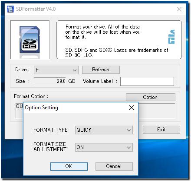Click the Size 29.8 field
191x181 pixels.
(x=50, y=81)
